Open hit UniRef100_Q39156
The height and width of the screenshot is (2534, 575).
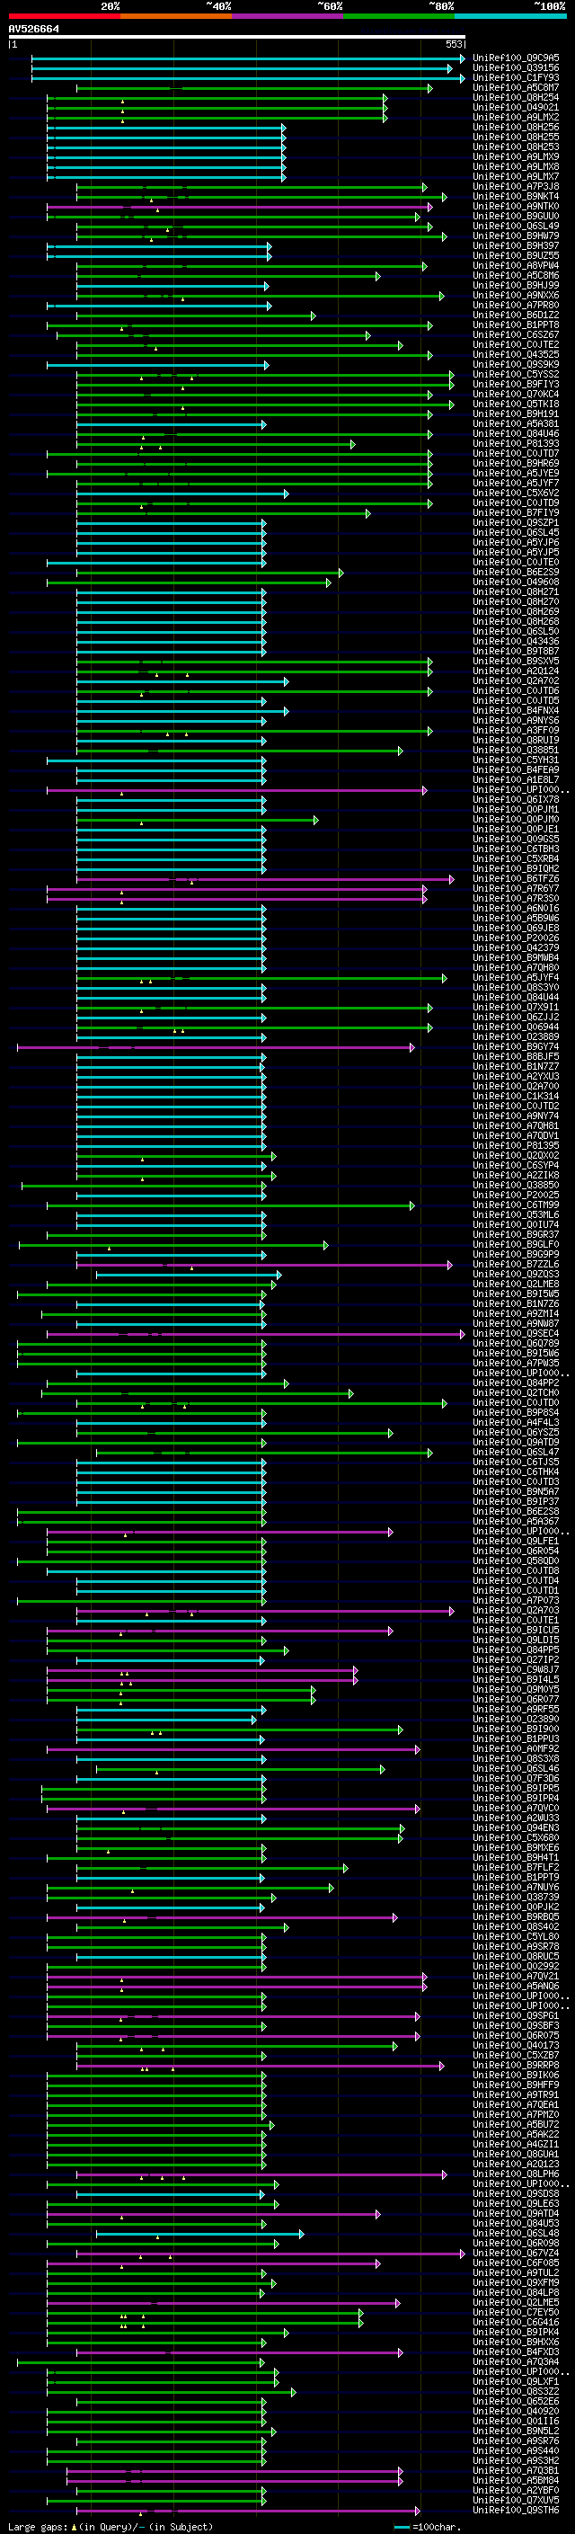tap(516, 68)
